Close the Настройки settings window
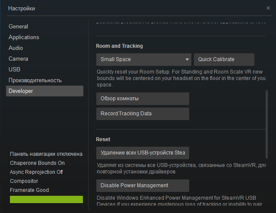This screenshot has width=276, height=213. tap(269, 8)
